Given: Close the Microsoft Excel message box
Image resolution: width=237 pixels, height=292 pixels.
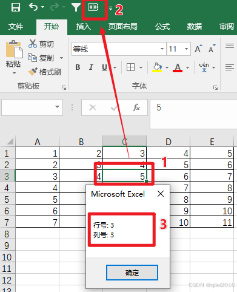Looking at the screenshot, I should [161, 194].
